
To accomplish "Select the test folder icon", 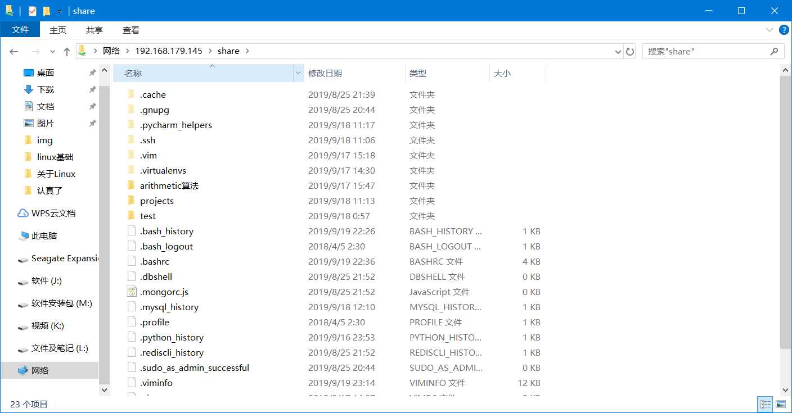I will 131,216.
